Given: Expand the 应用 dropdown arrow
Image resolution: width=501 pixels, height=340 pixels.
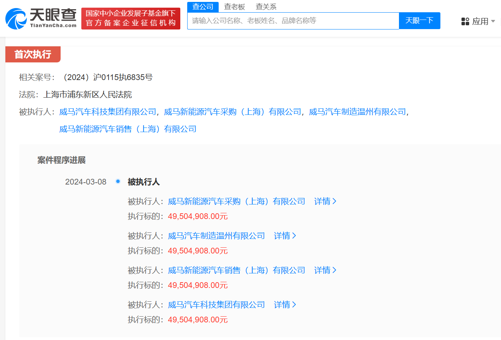Looking at the screenshot, I should click(493, 21).
